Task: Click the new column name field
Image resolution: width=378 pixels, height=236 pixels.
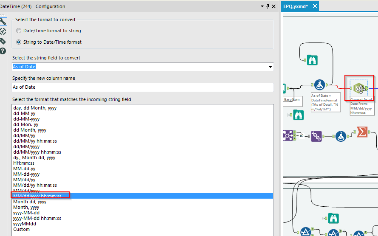Action: pos(142,87)
